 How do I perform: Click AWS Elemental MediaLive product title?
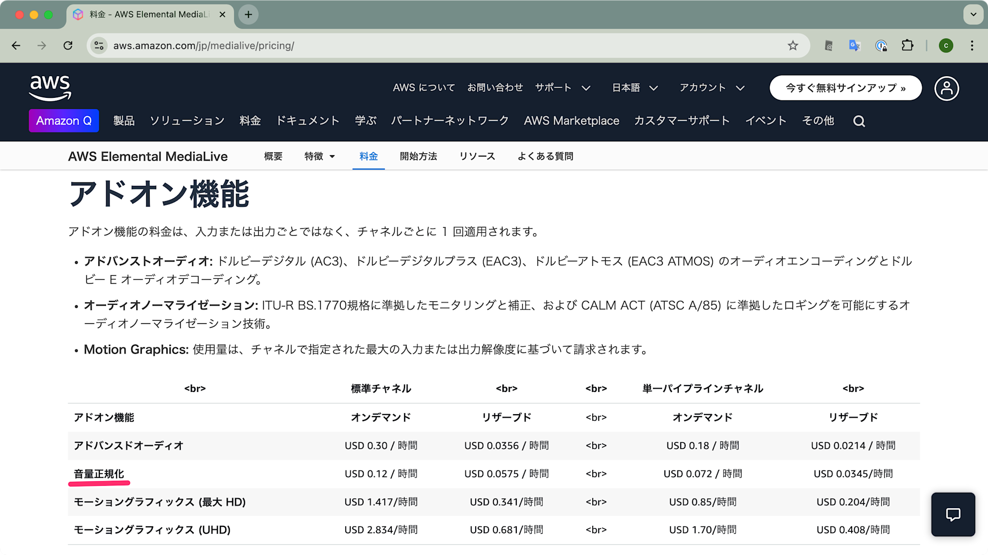pyautogui.click(x=148, y=156)
